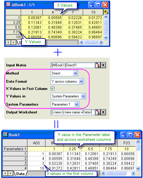This screenshot has height=178, width=143.
Task: Click the Book1 horizontal scrollbar right arrow
Action: [x=133, y=173]
